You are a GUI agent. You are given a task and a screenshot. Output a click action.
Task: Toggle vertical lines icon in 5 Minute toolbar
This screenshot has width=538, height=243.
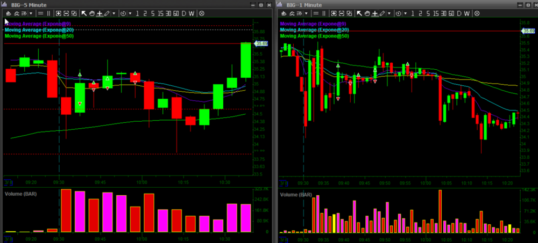click(x=48, y=13)
